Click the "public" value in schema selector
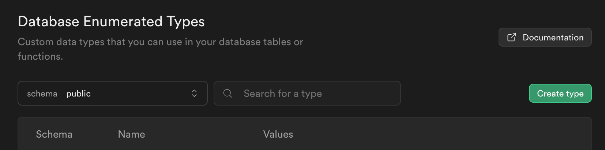Viewport: 605px width, 150px height. tap(78, 94)
